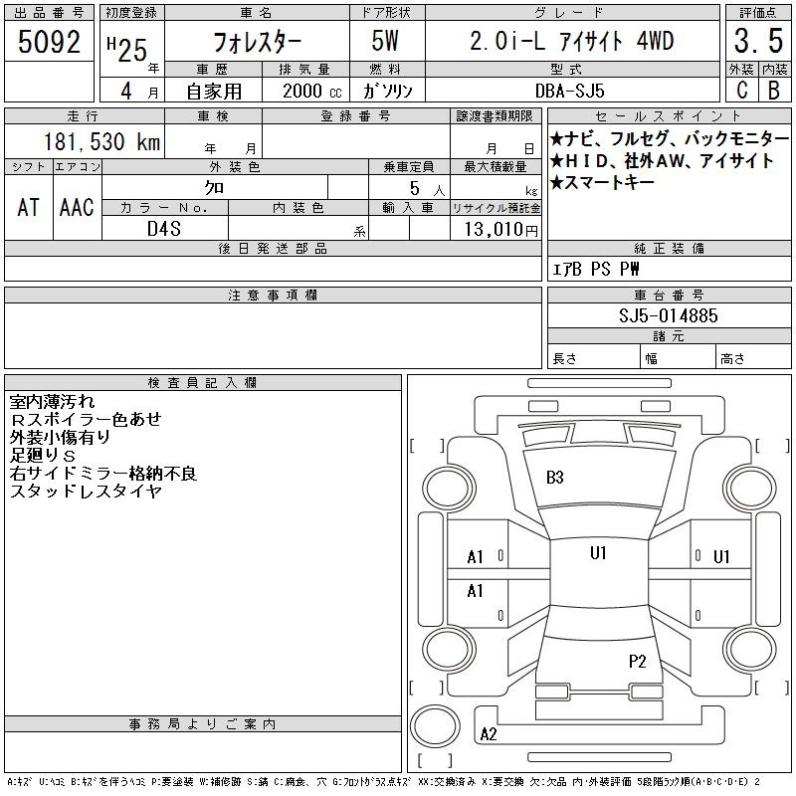Image resolution: width=796 pixels, height=796 pixels.
Task: Click recycle deposit 13,010円
Action: pyautogui.click(x=500, y=229)
